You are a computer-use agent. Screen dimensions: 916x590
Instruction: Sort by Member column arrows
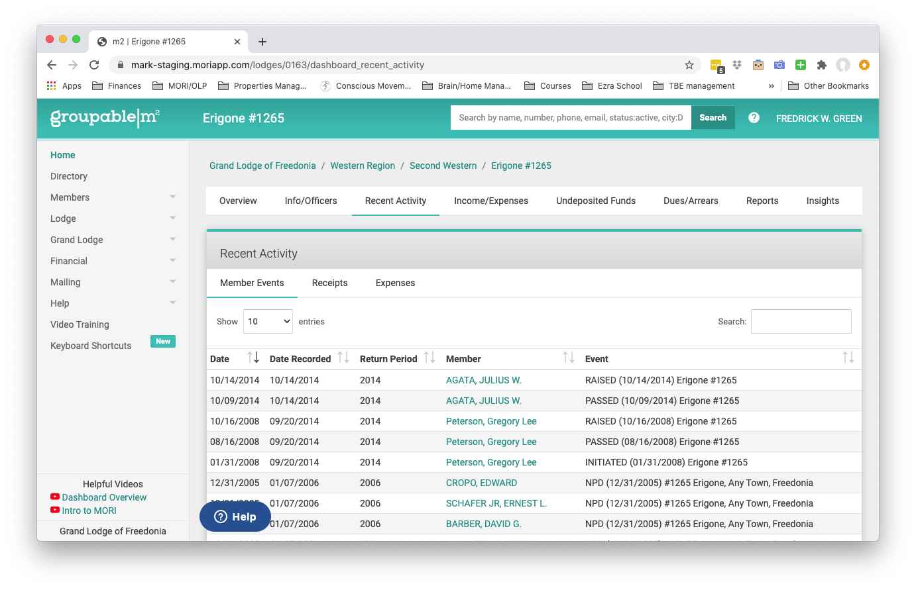569,358
